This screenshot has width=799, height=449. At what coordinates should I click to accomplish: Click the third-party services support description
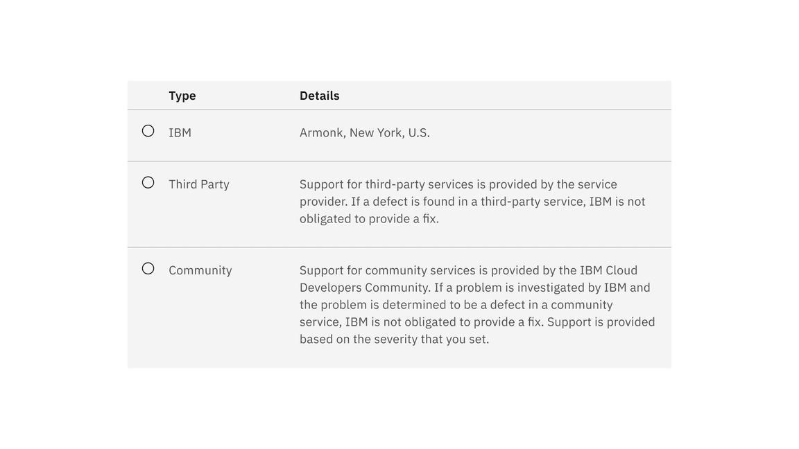[472, 202]
